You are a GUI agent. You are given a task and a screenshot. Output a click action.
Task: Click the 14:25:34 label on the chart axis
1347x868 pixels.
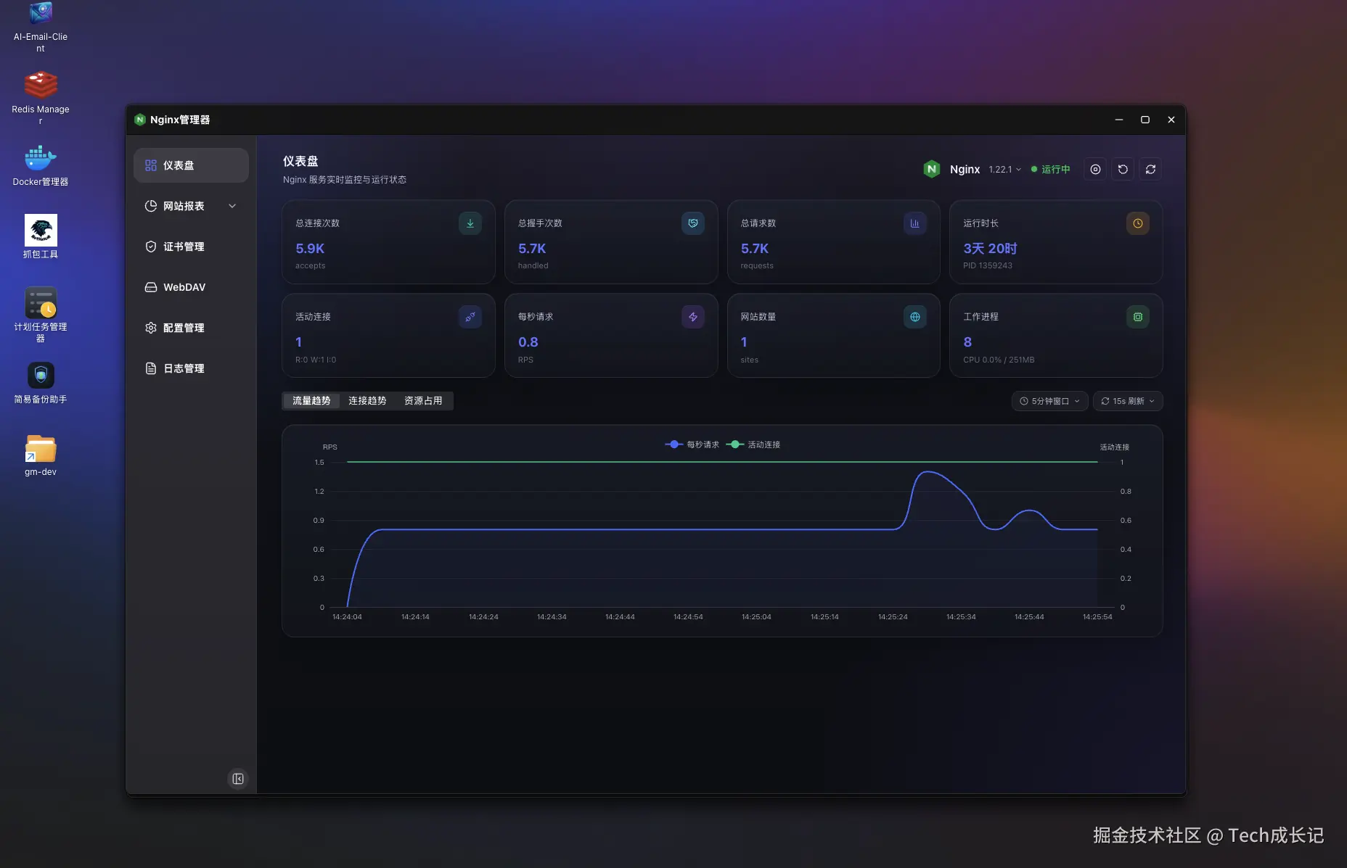point(961,617)
